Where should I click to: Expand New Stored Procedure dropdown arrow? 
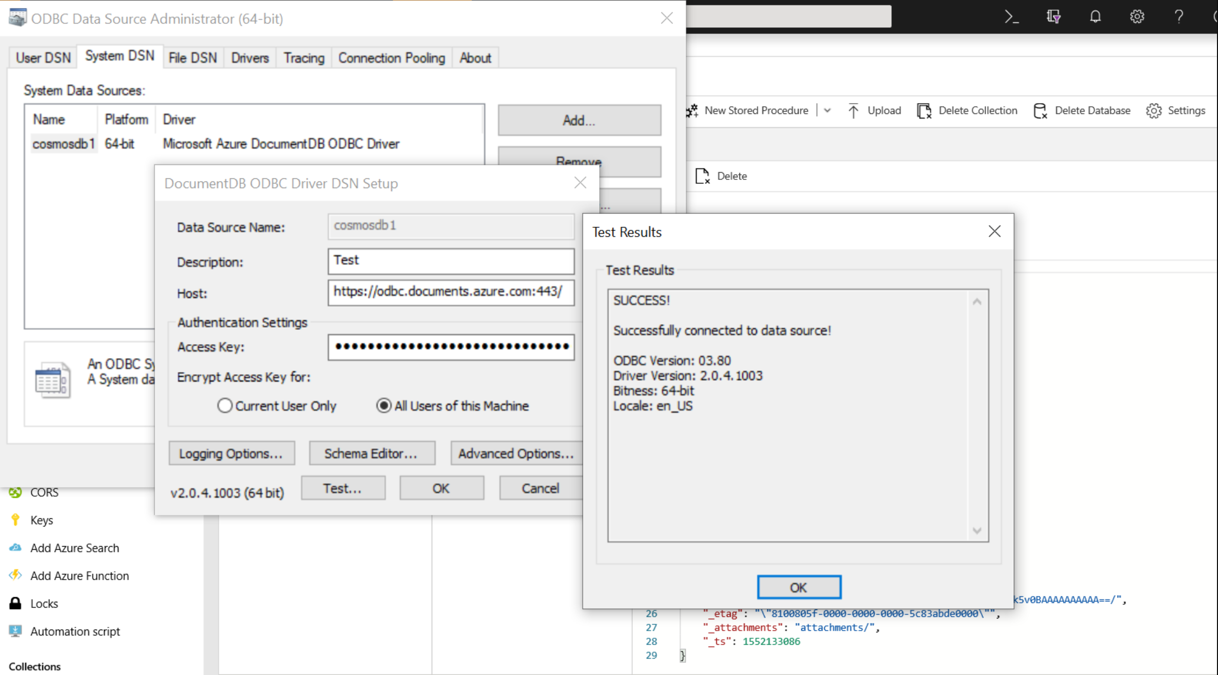pyautogui.click(x=827, y=111)
